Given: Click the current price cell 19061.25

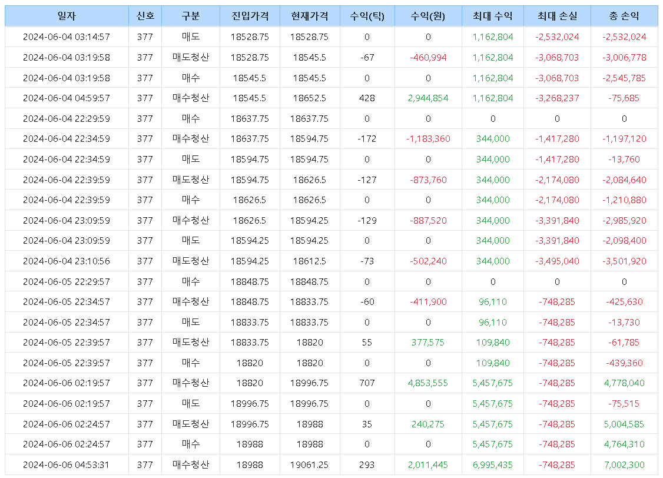Looking at the screenshot, I should (309, 464).
